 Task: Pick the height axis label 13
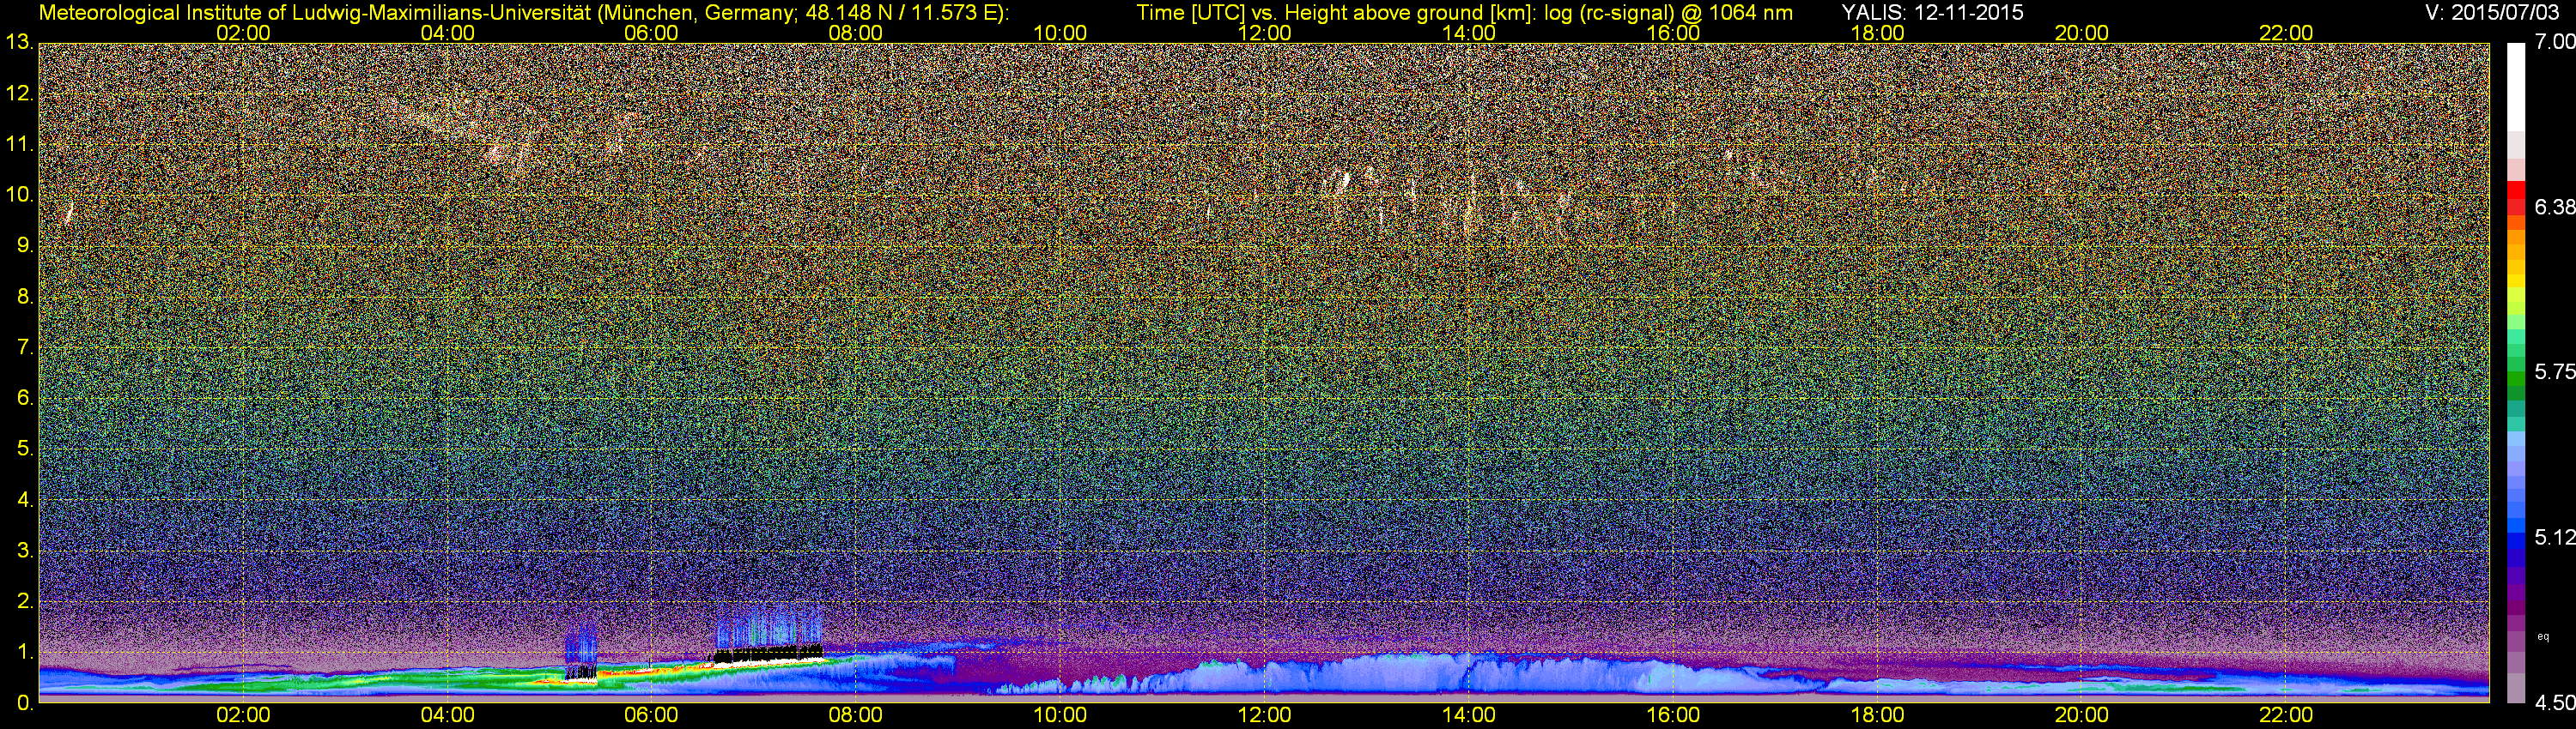coord(19,43)
